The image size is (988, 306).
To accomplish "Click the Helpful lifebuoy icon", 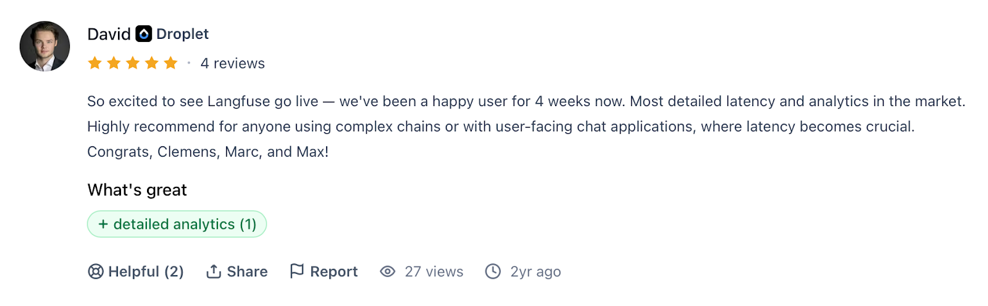I will (x=96, y=271).
